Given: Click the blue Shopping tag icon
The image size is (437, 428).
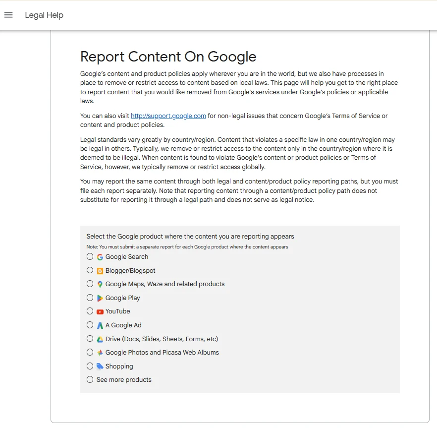Looking at the screenshot, I should (100, 367).
